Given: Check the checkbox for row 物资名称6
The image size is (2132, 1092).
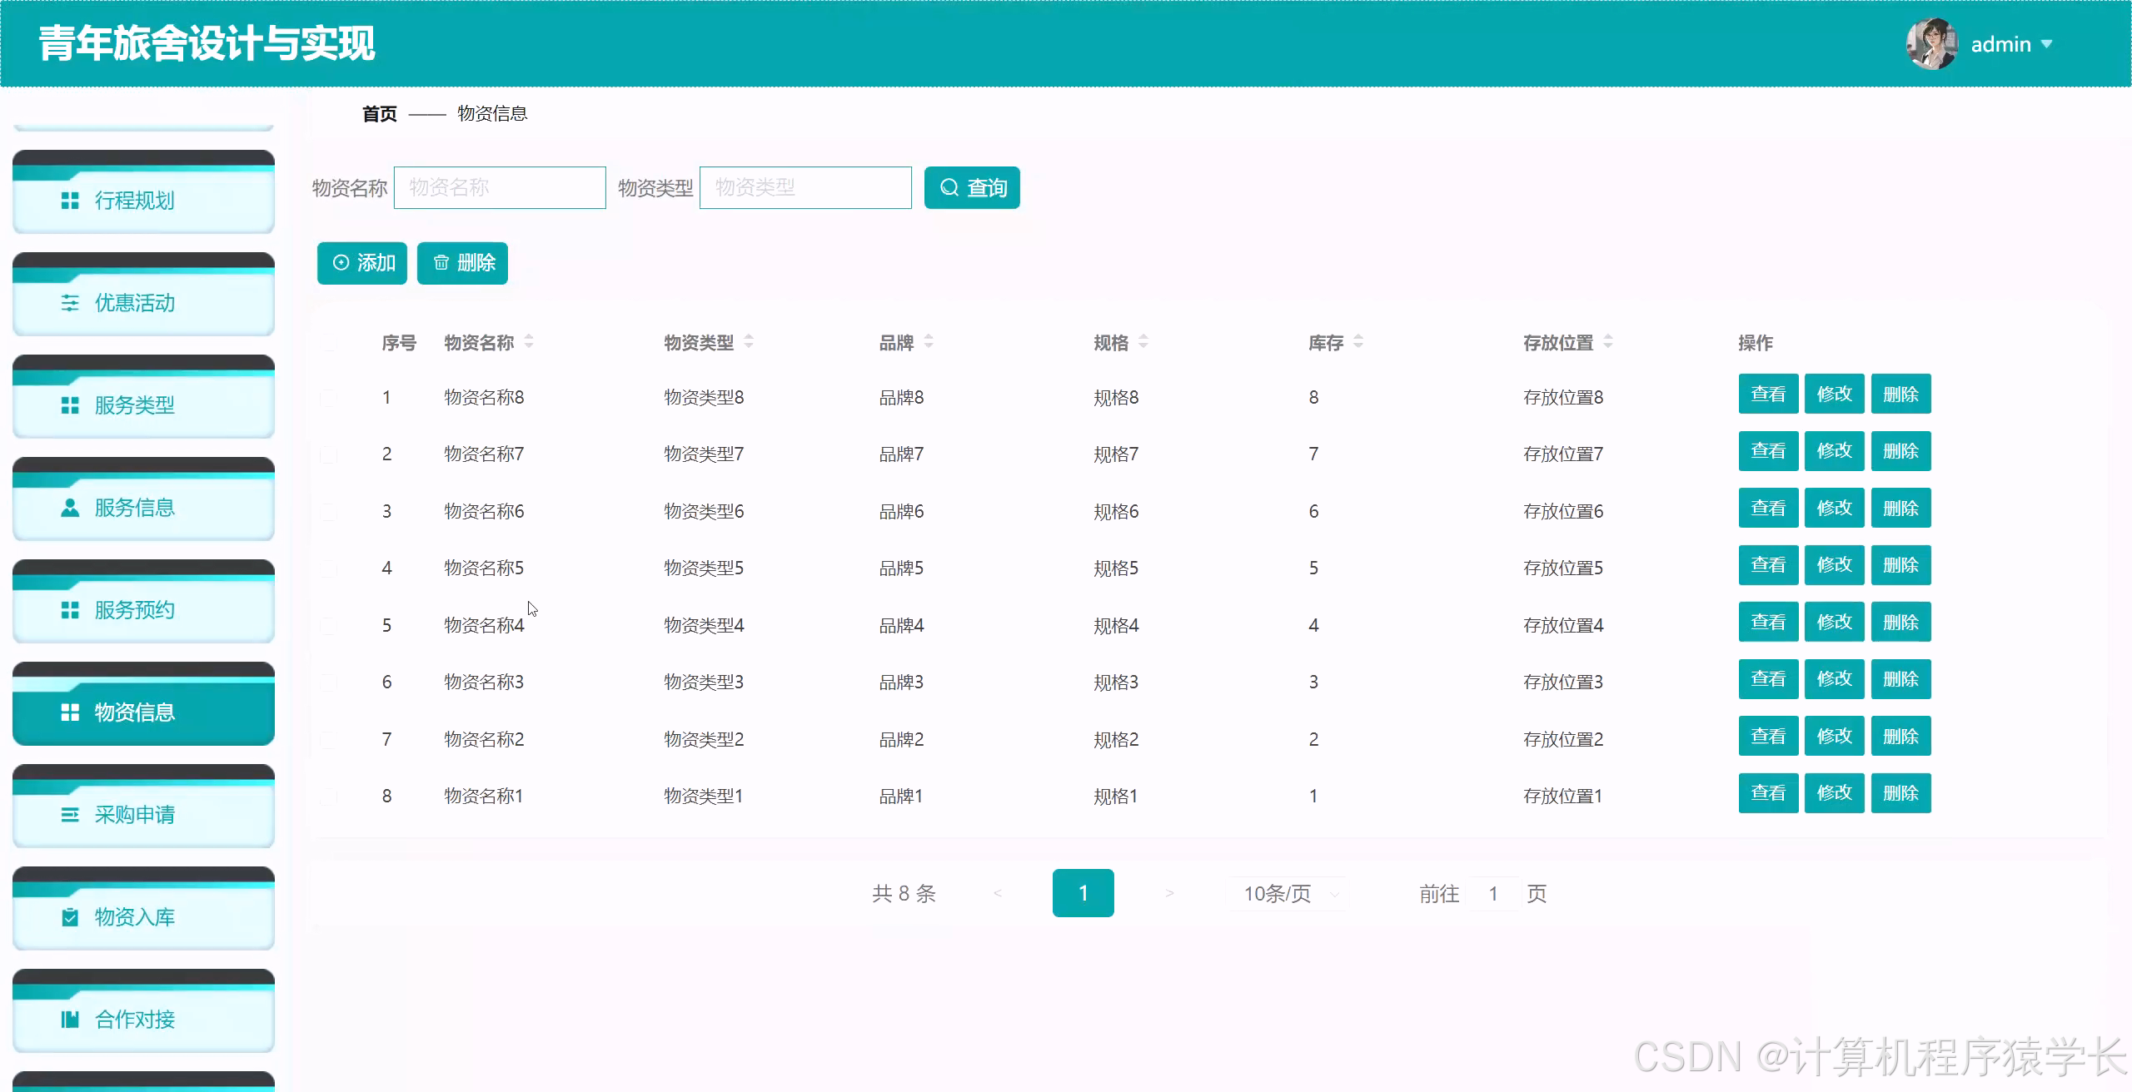Looking at the screenshot, I should [329, 512].
